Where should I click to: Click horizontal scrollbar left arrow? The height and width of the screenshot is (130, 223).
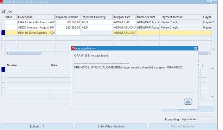(x=7, y=53)
